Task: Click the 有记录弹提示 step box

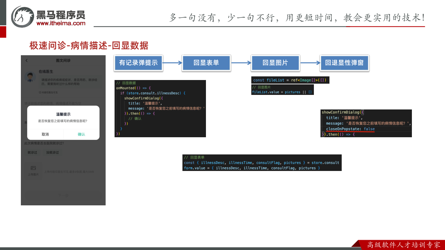Action: tap(138, 62)
